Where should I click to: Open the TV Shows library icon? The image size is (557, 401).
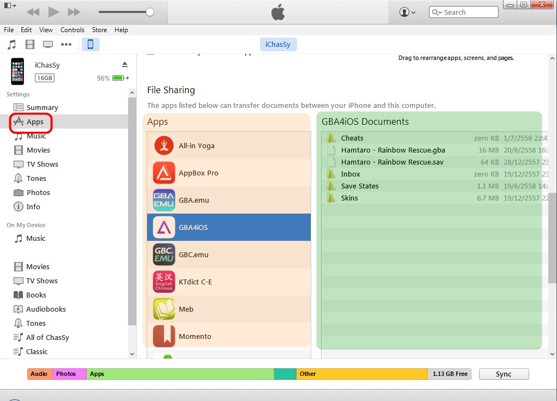click(48, 44)
